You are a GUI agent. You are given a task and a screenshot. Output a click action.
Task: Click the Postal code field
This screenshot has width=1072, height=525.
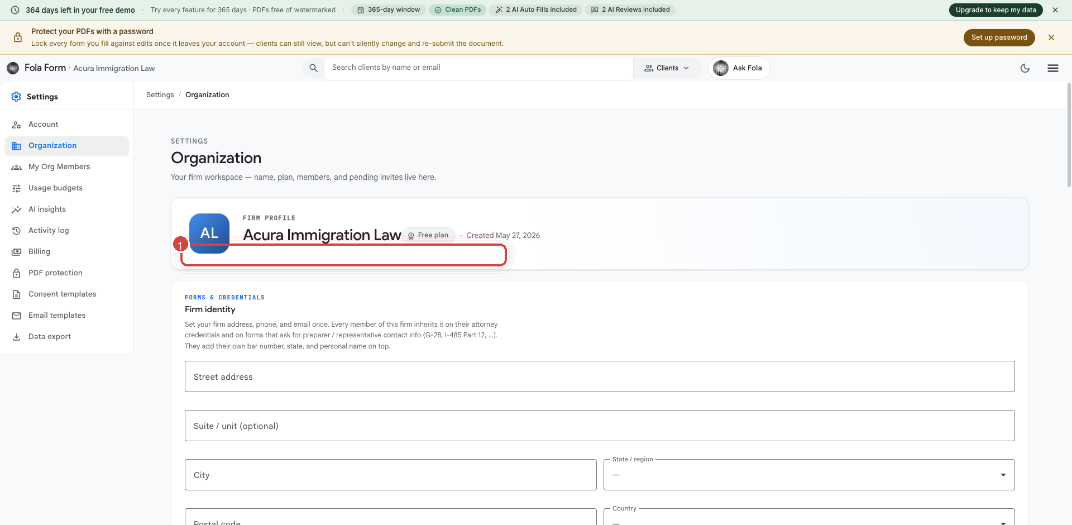391,517
